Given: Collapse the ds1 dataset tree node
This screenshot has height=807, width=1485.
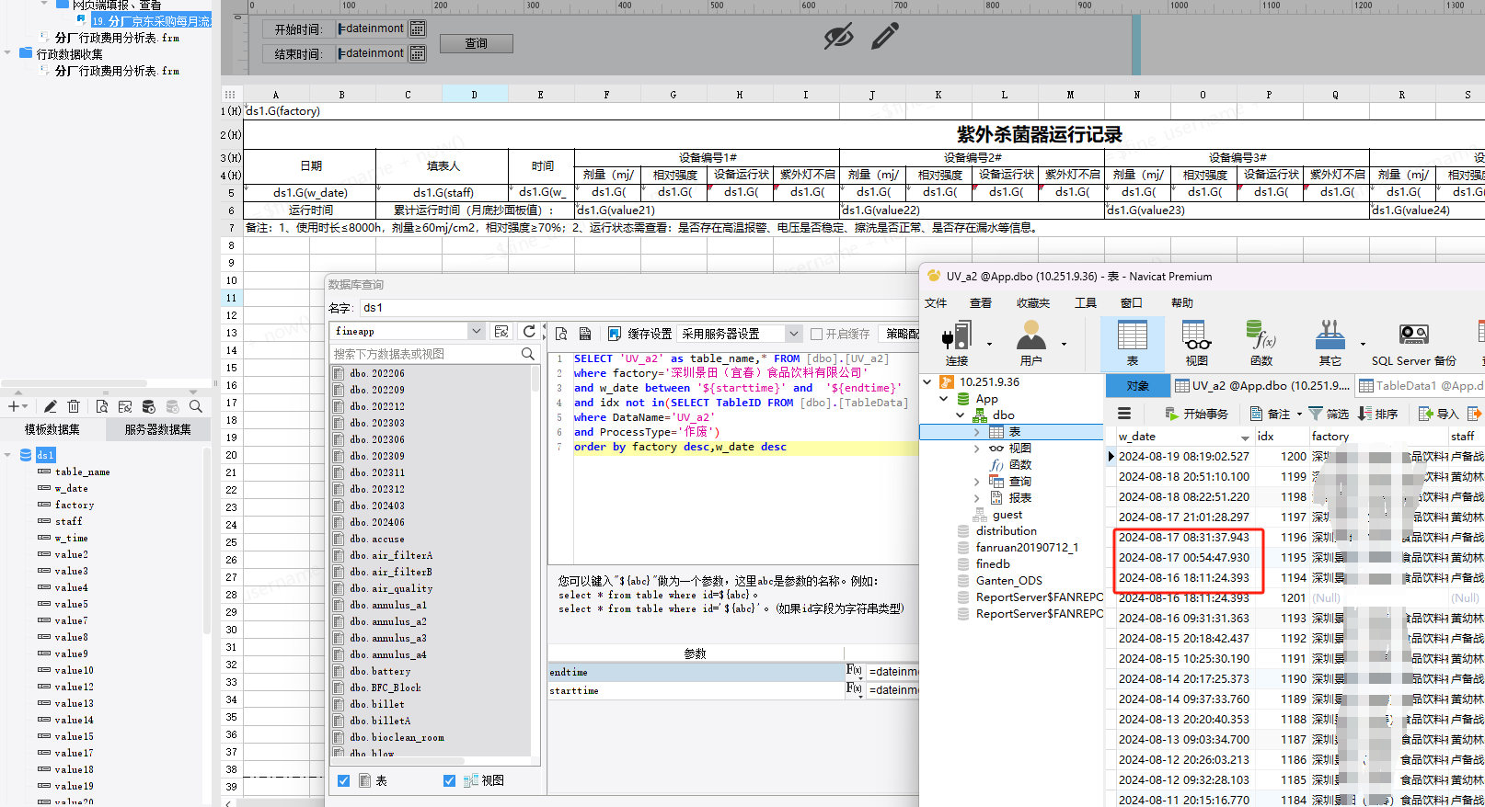Looking at the screenshot, I should pyautogui.click(x=8, y=455).
